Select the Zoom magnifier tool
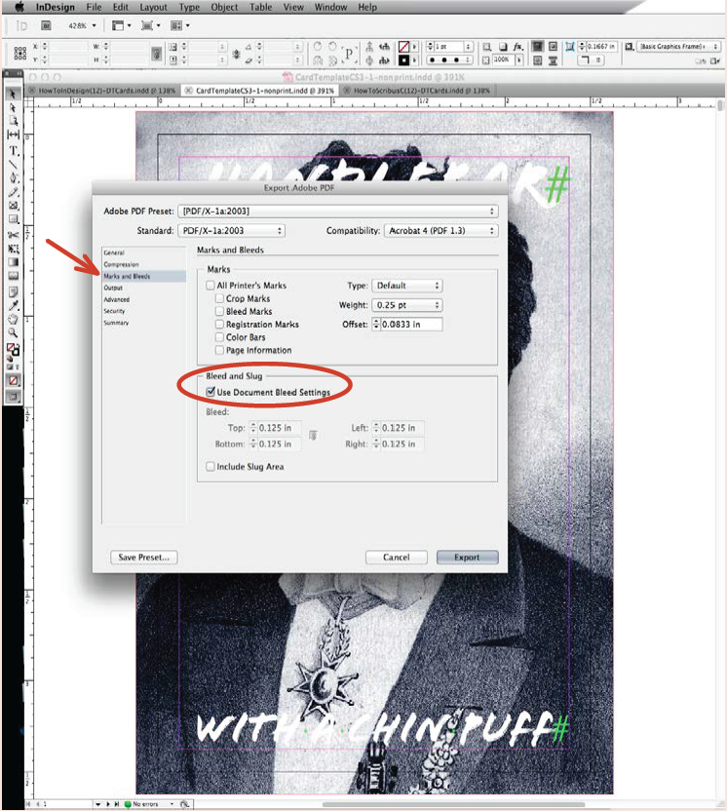The width and height of the screenshot is (727, 811). point(13,332)
